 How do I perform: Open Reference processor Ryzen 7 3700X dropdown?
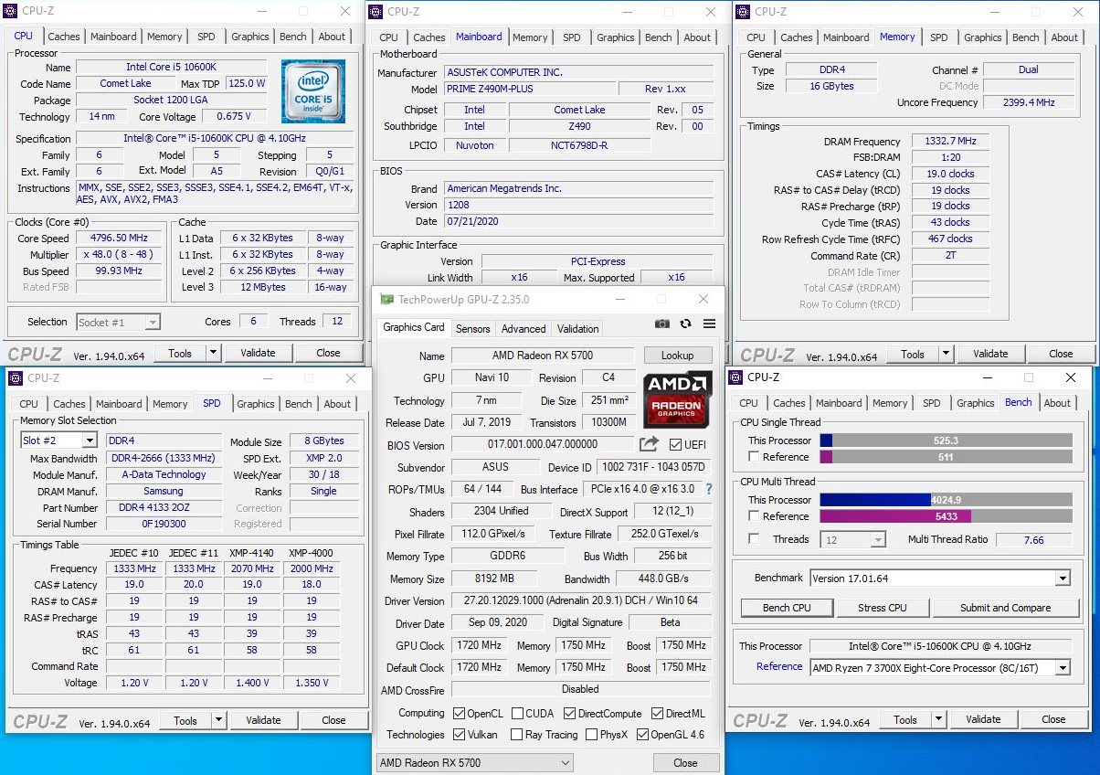(x=1063, y=667)
